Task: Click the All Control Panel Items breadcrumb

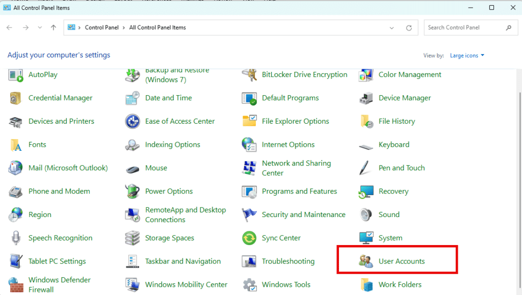Action: click(158, 28)
